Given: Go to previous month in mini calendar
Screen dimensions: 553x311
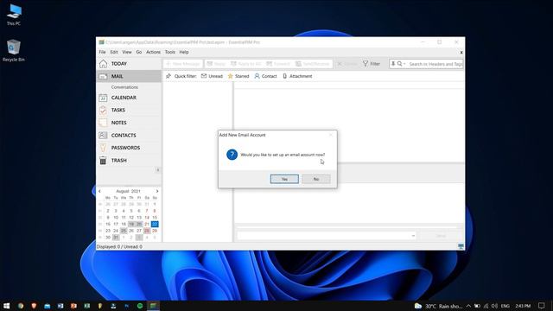Looking at the screenshot, I should [x=99, y=191].
